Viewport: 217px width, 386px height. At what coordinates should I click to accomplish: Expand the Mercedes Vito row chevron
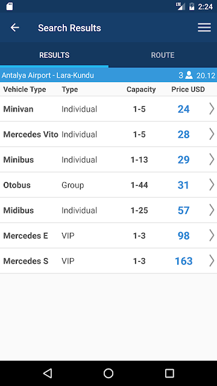coord(212,134)
